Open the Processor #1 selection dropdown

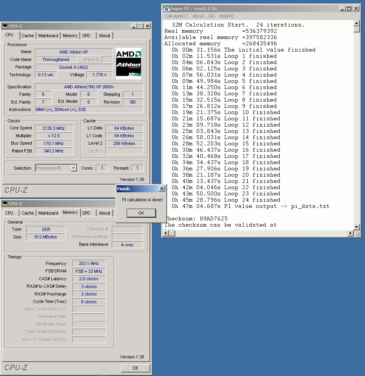[74, 168]
